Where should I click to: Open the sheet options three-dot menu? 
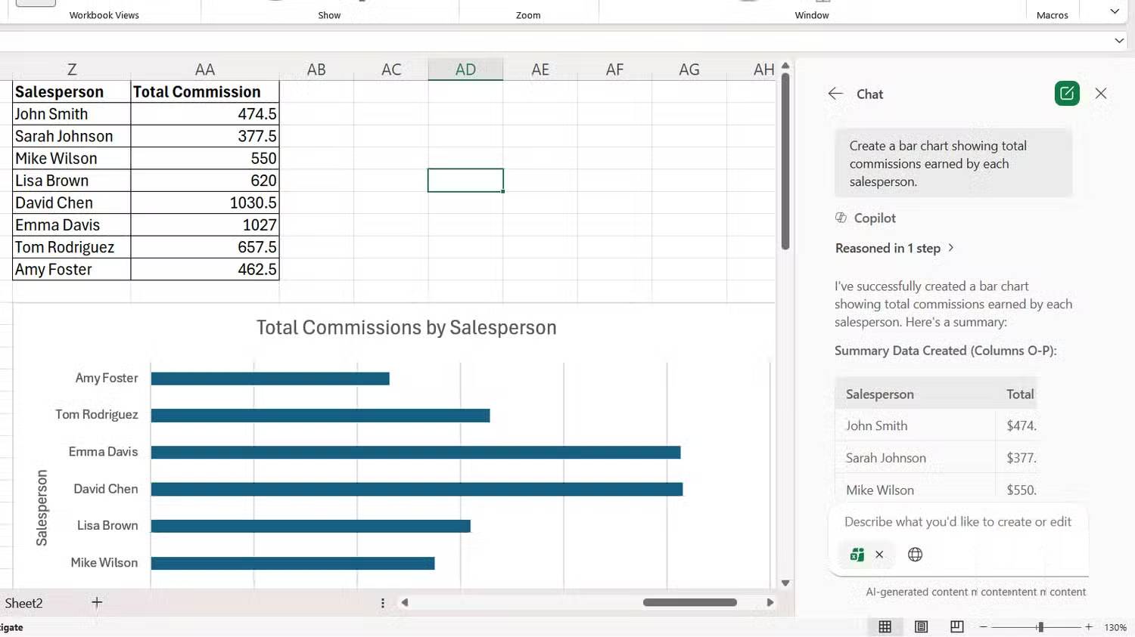(x=383, y=602)
